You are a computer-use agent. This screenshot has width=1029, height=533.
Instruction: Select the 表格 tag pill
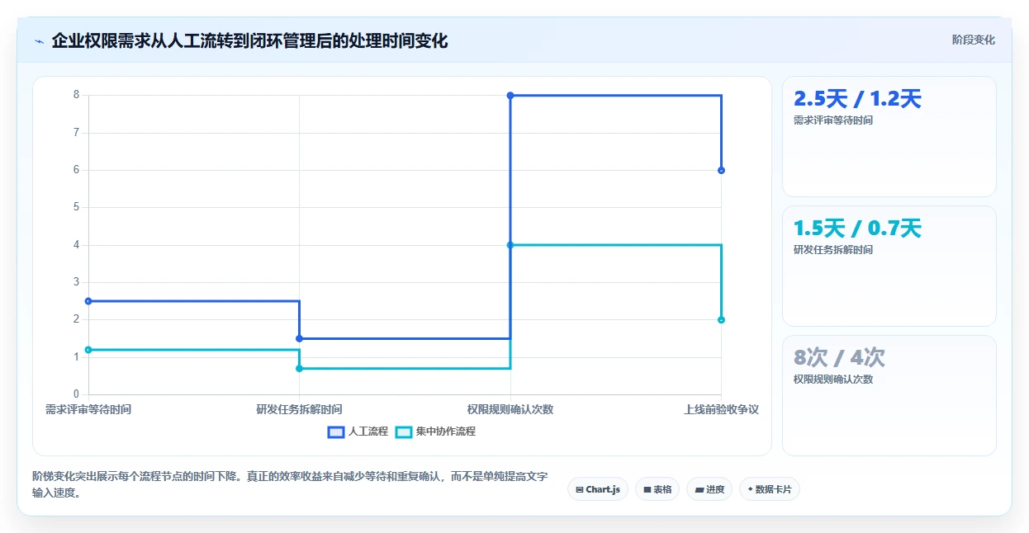point(657,489)
